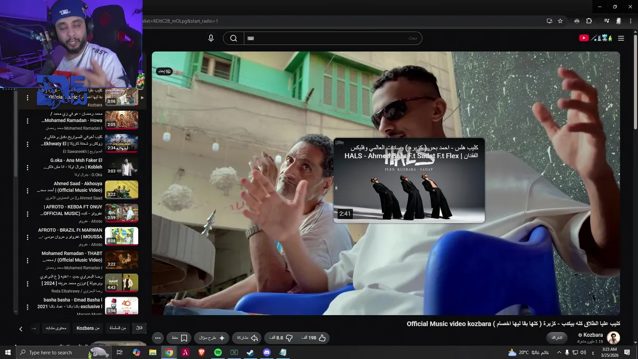Open the system tray hidden icons chevron
This screenshot has width=638, height=359.
click(559, 353)
